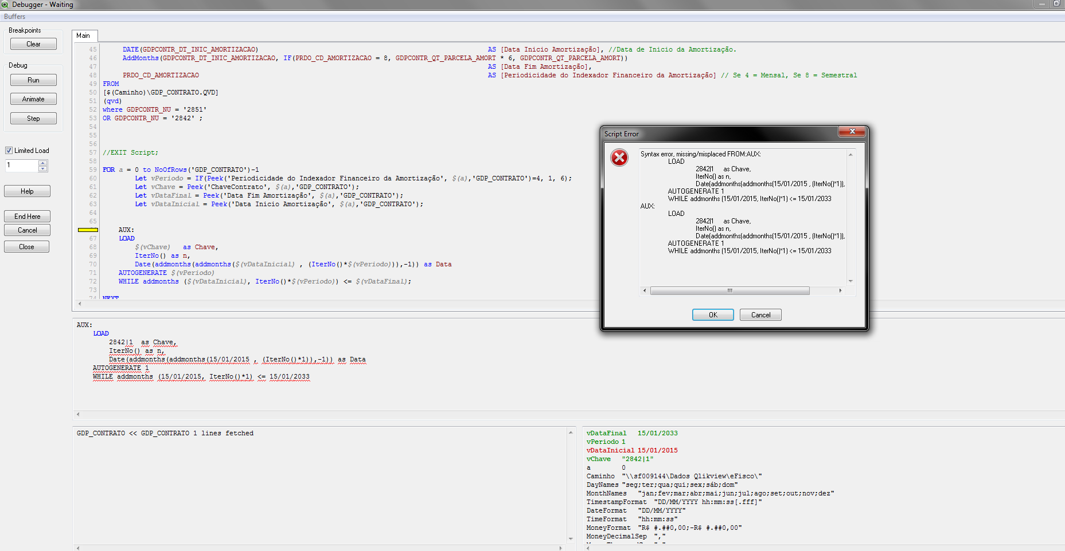Click the vDataInicial variable row

point(632,451)
